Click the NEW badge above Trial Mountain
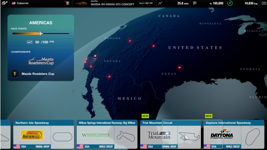The width and height of the screenshot is (267, 150). click(x=145, y=116)
